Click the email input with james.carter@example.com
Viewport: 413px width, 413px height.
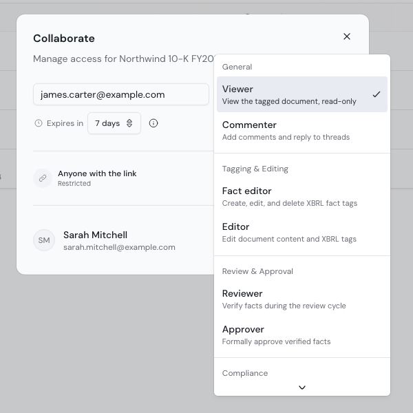[121, 94]
